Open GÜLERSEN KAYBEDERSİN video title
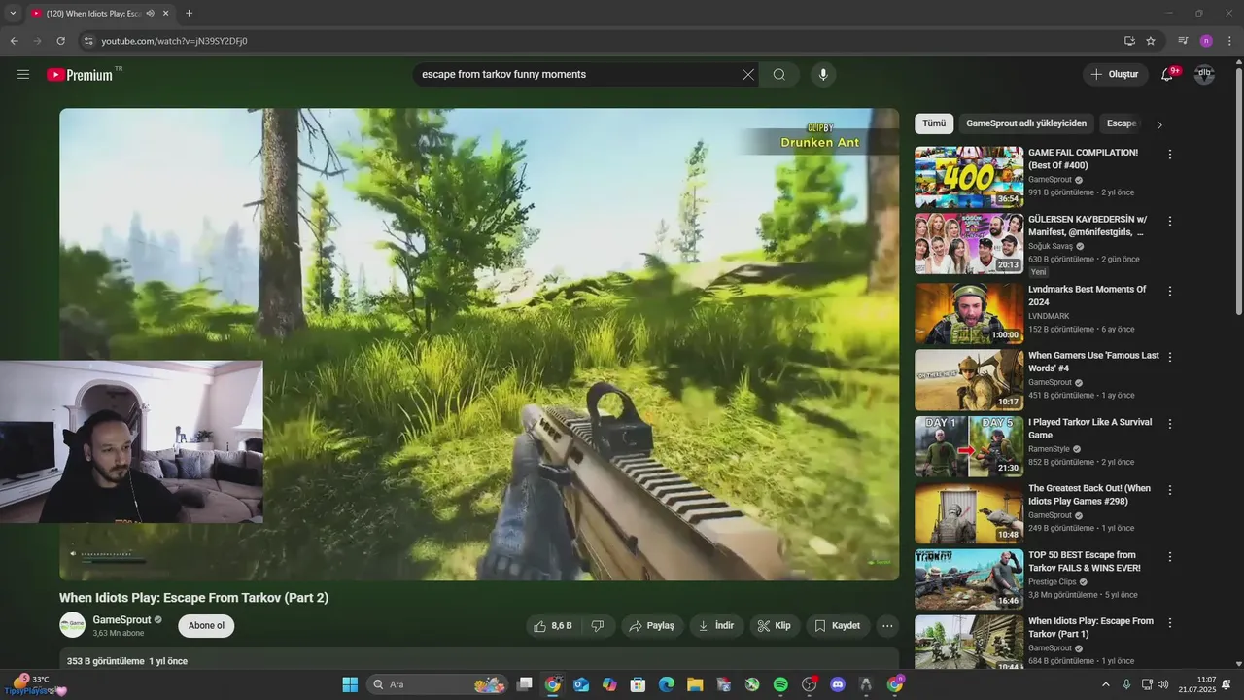The image size is (1244, 700). click(1088, 226)
